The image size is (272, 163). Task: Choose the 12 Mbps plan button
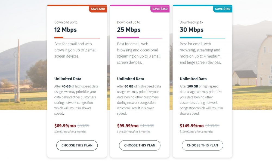tap(77, 145)
